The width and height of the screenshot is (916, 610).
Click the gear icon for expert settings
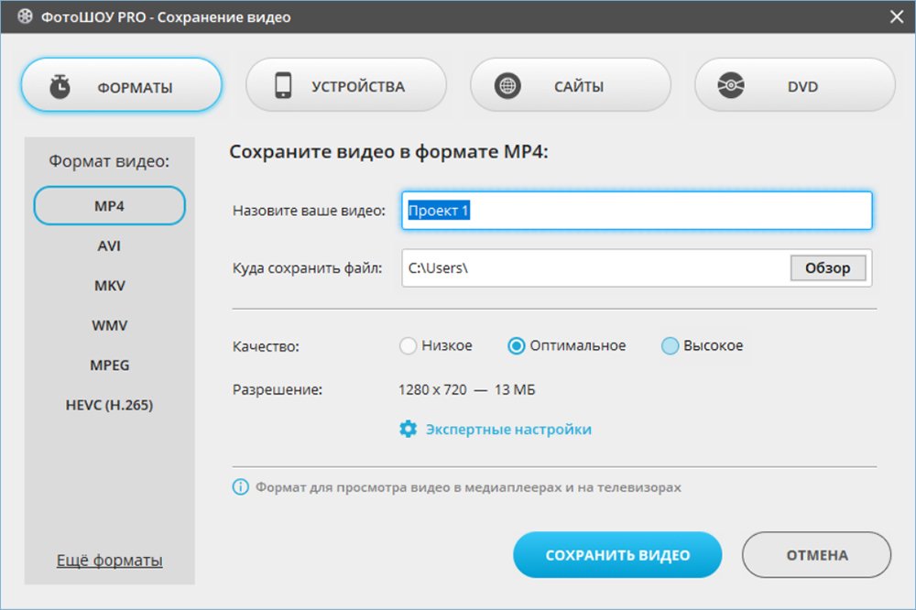(408, 429)
